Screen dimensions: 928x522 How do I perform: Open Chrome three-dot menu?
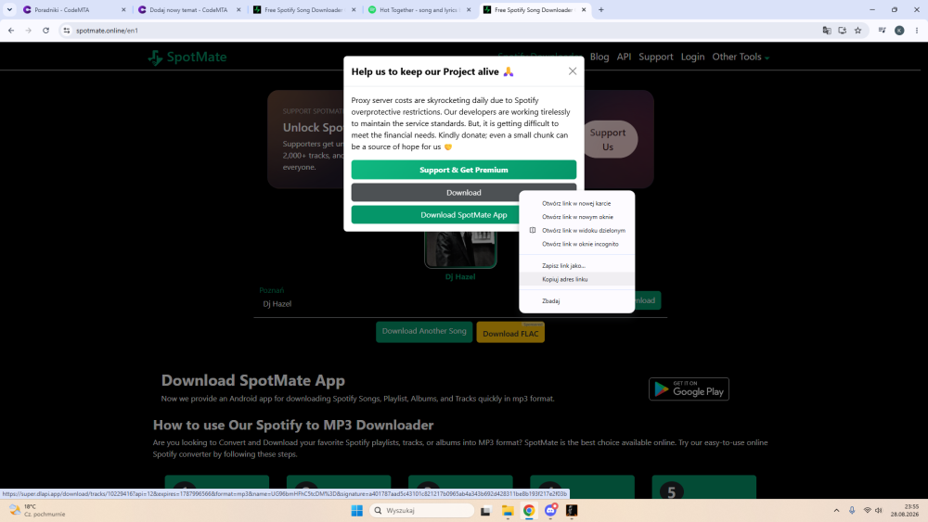tap(917, 31)
